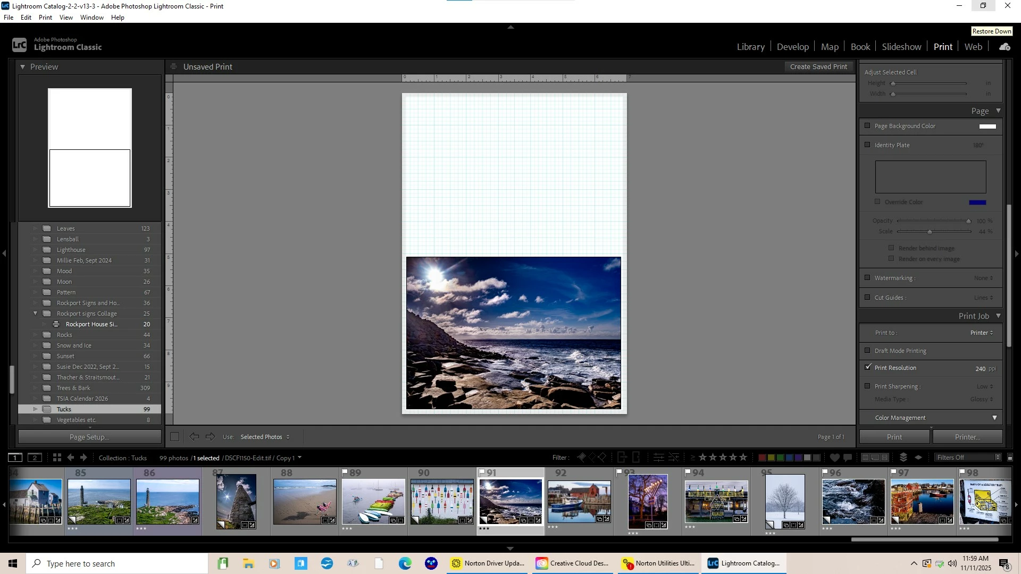Go to previous page arrow in toolbar
Image resolution: width=1021 pixels, height=574 pixels.
194,437
